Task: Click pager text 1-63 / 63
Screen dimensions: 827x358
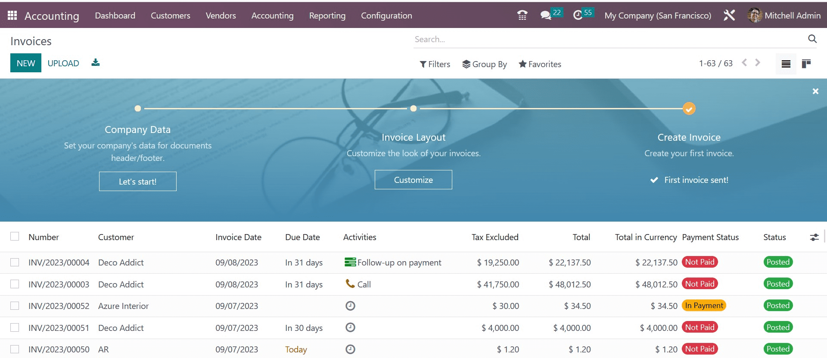Action: click(716, 63)
